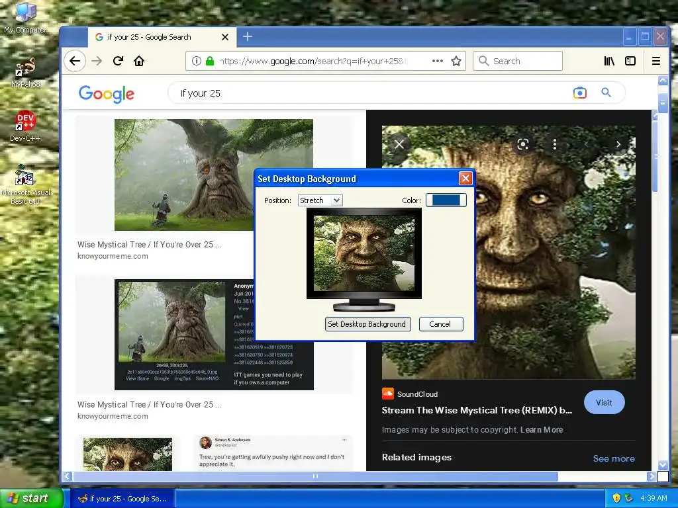Screen dimensions: 678x508
Task: View site information icon in address bar
Action: tap(196, 61)
